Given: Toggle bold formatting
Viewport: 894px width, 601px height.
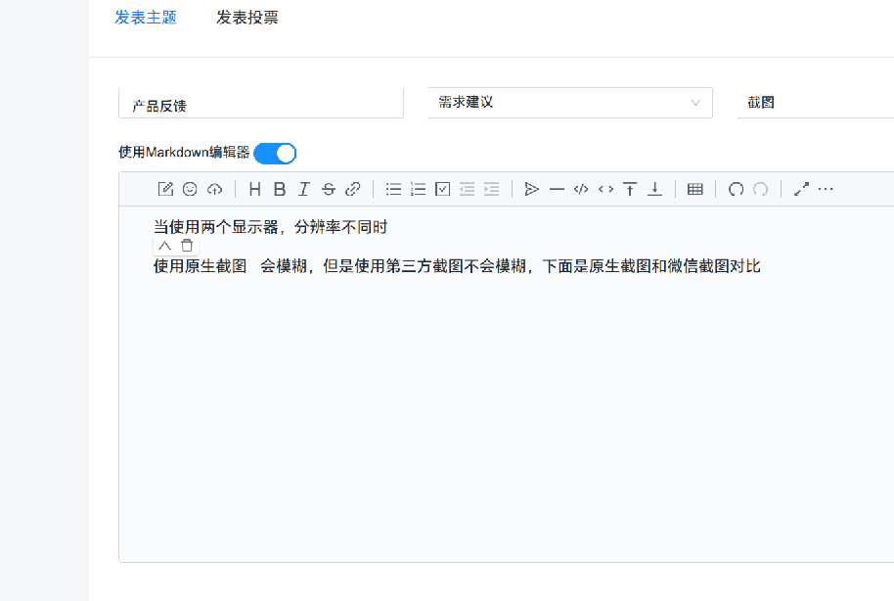Looking at the screenshot, I should tap(280, 189).
